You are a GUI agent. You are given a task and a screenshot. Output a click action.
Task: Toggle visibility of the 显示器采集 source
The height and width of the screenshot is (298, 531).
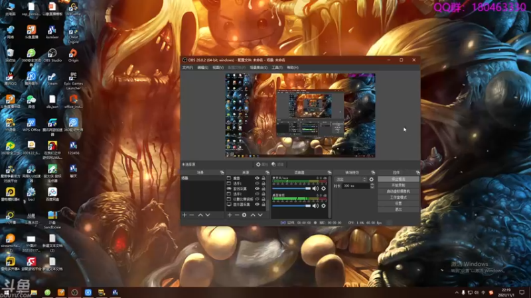257,205
